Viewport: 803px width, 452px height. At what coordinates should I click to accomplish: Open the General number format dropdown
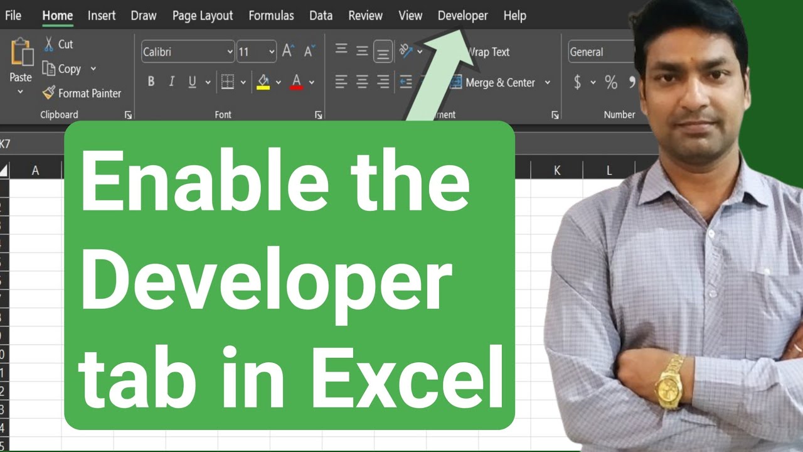coord(601,52)
